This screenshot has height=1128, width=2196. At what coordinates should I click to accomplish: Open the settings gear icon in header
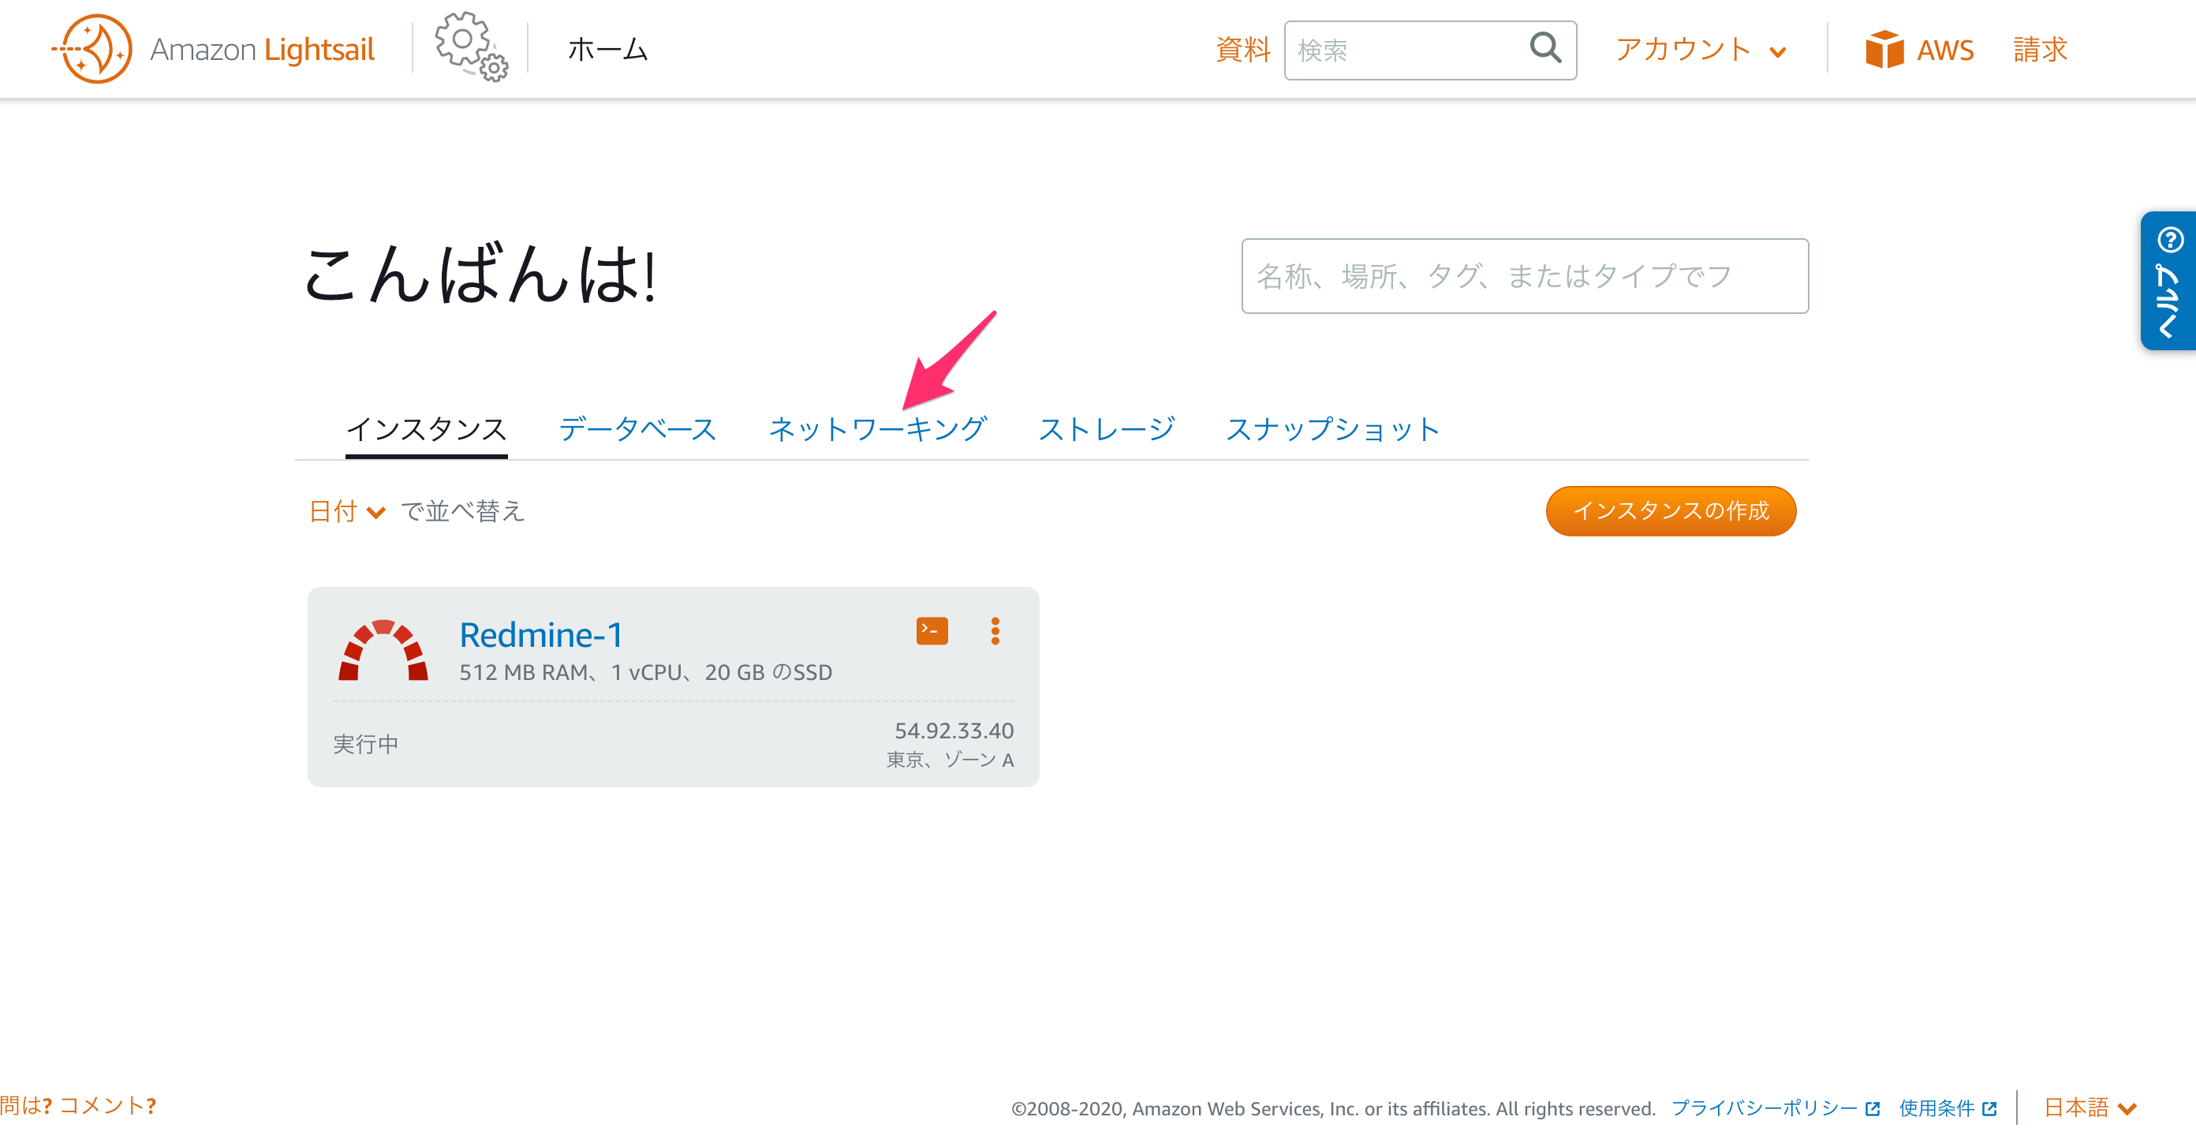(x=469, y=47)
